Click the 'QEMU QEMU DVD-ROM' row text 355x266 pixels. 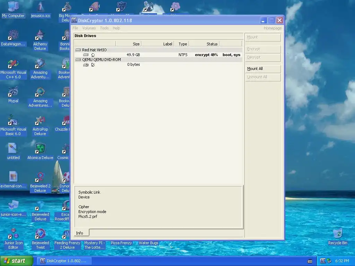[102, 60]
